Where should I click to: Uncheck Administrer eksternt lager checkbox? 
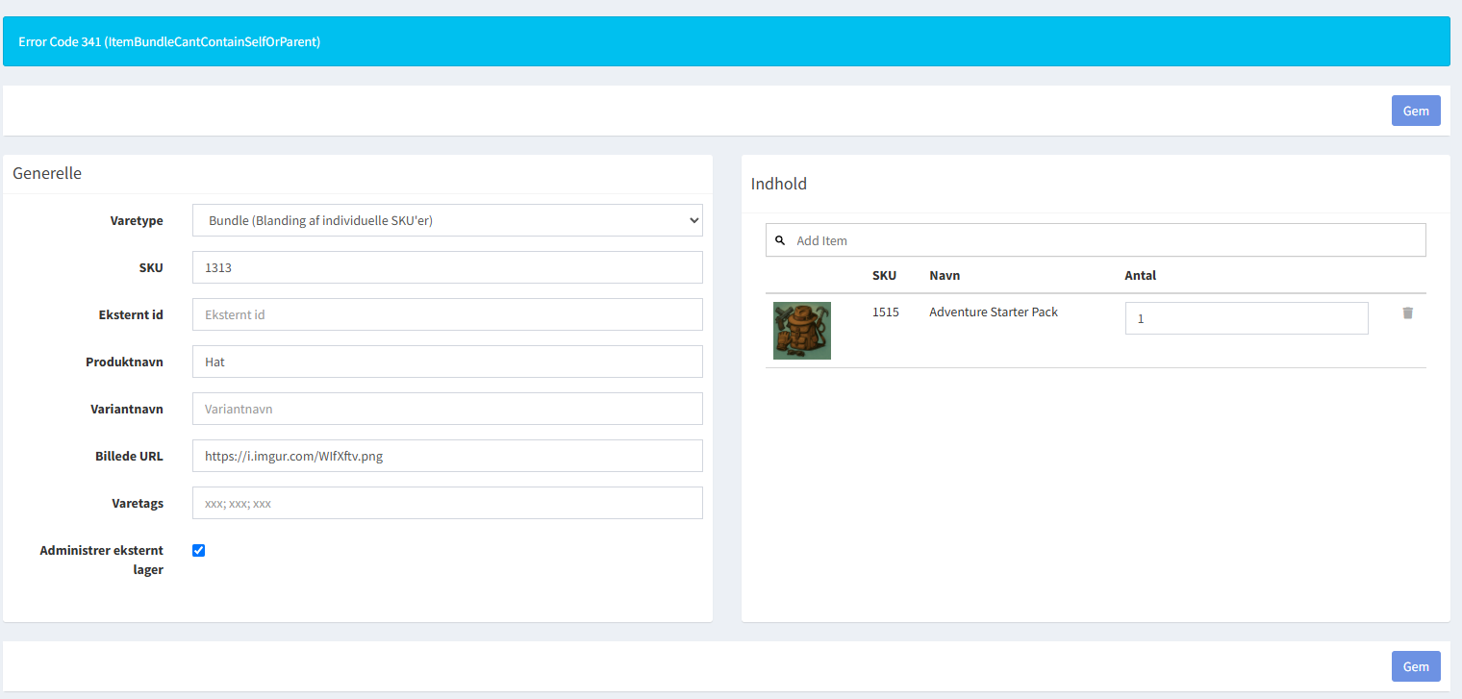pos(199,551)
